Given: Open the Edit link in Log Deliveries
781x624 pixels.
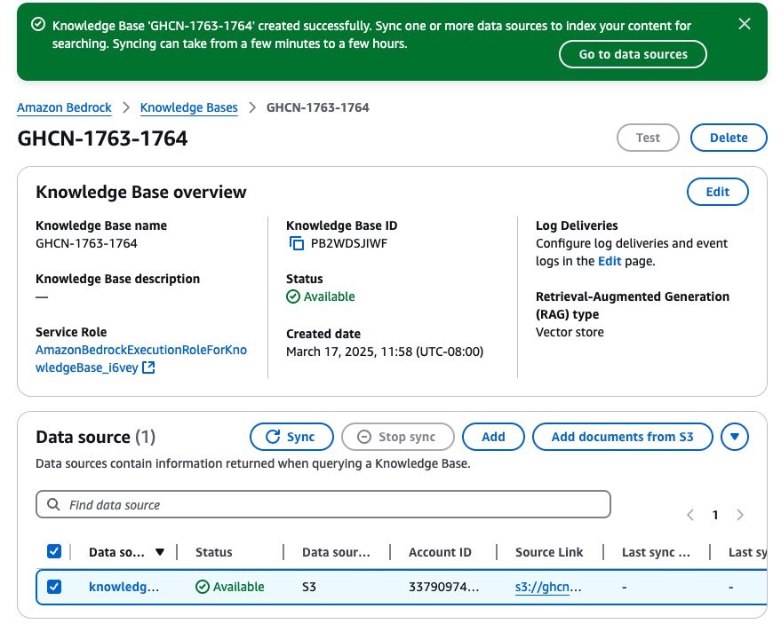Looking at the screenshot, I should click(610, 261).
